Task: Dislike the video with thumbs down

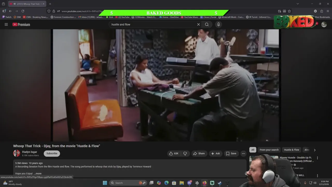Action: (185, 153)
